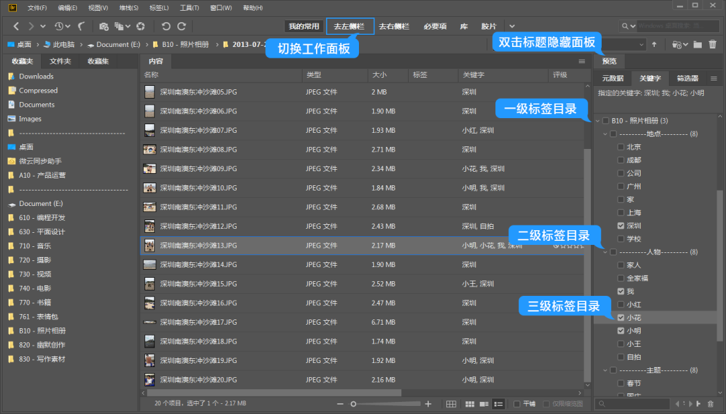Check the 小红 keyword
726x414 pixels.
pos(621,305)
